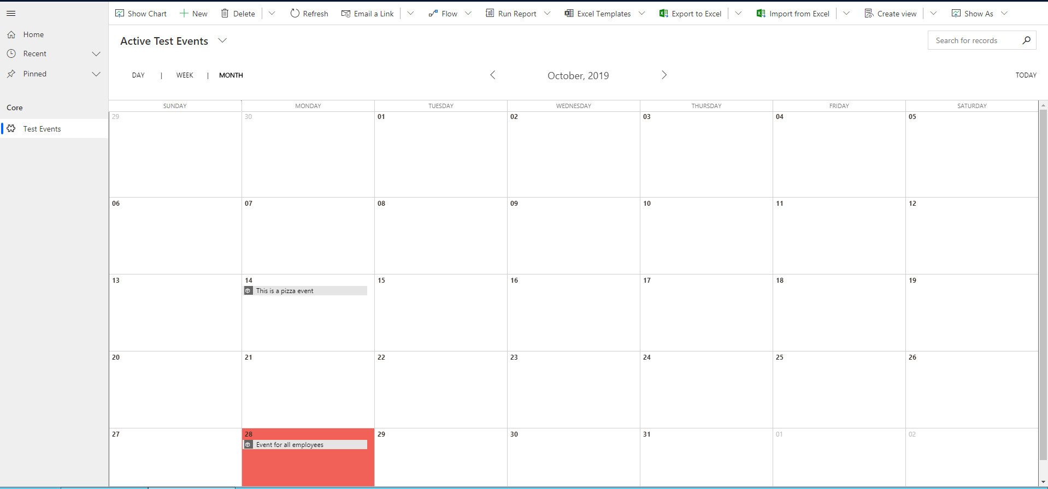Open the Active Test Events view dropdown
1048x489 pixels.
coord(222,40)
